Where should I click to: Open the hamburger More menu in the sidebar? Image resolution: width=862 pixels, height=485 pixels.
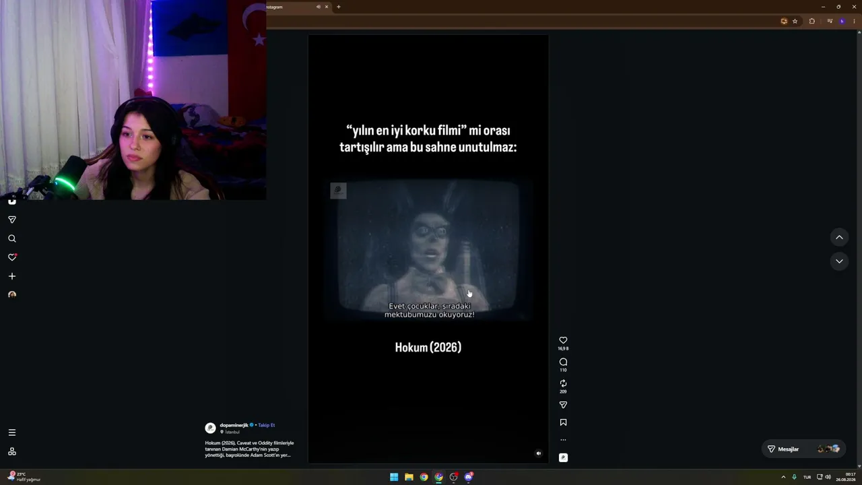pyautogui.click(x=11, y=432)
